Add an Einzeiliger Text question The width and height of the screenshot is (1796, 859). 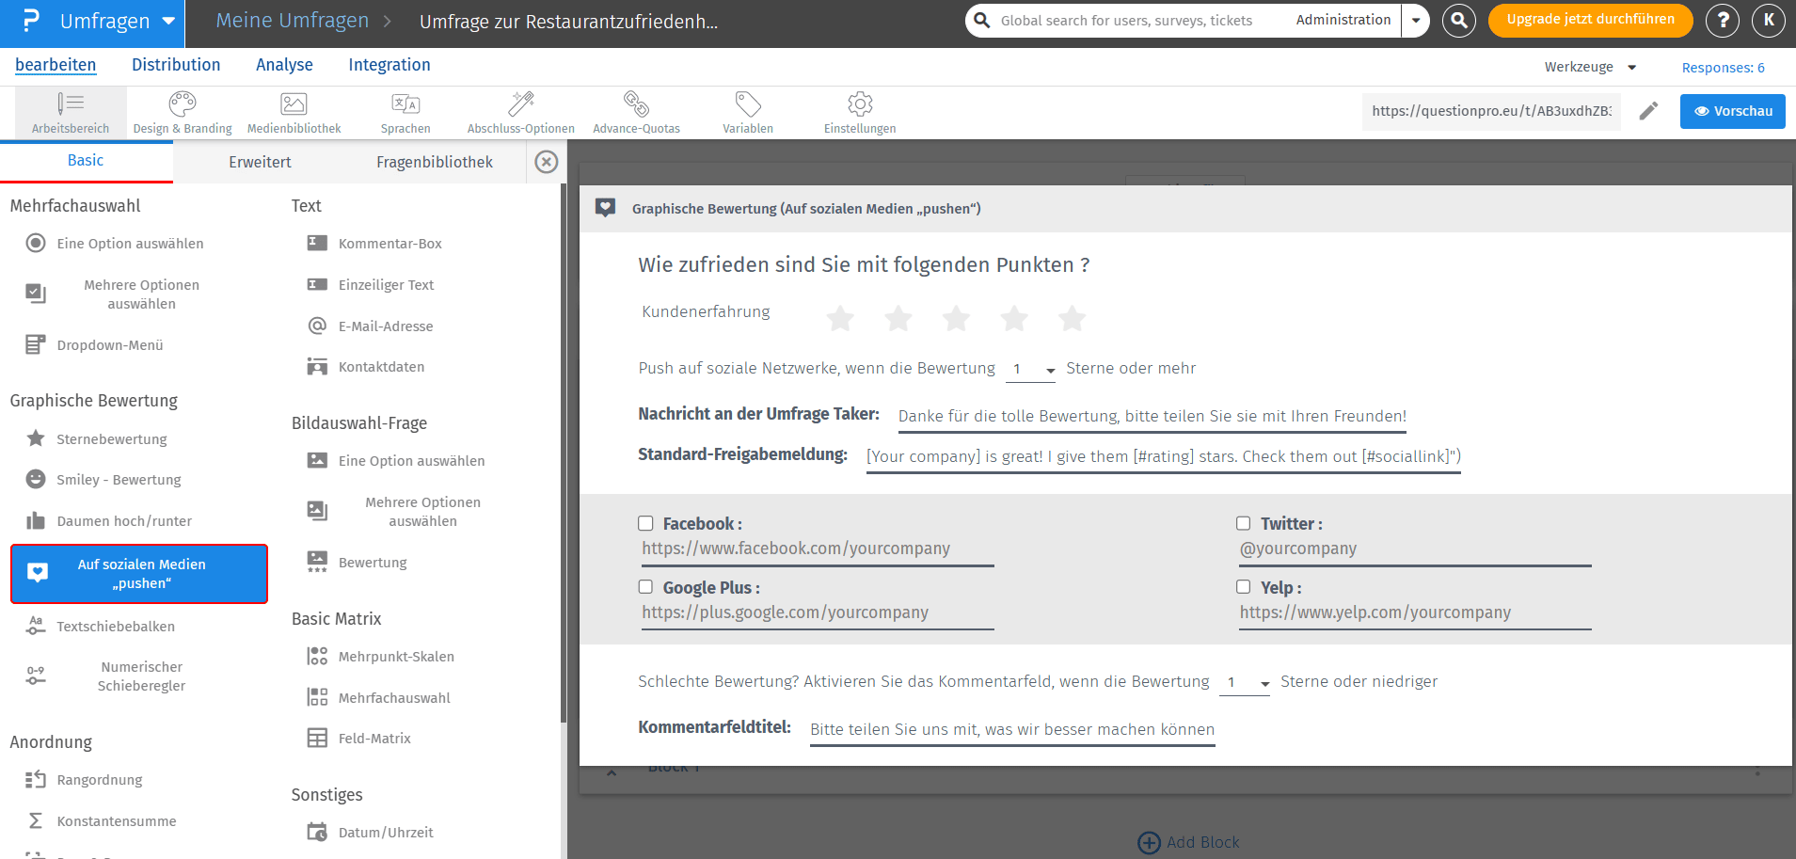click(x=371, y=285)
